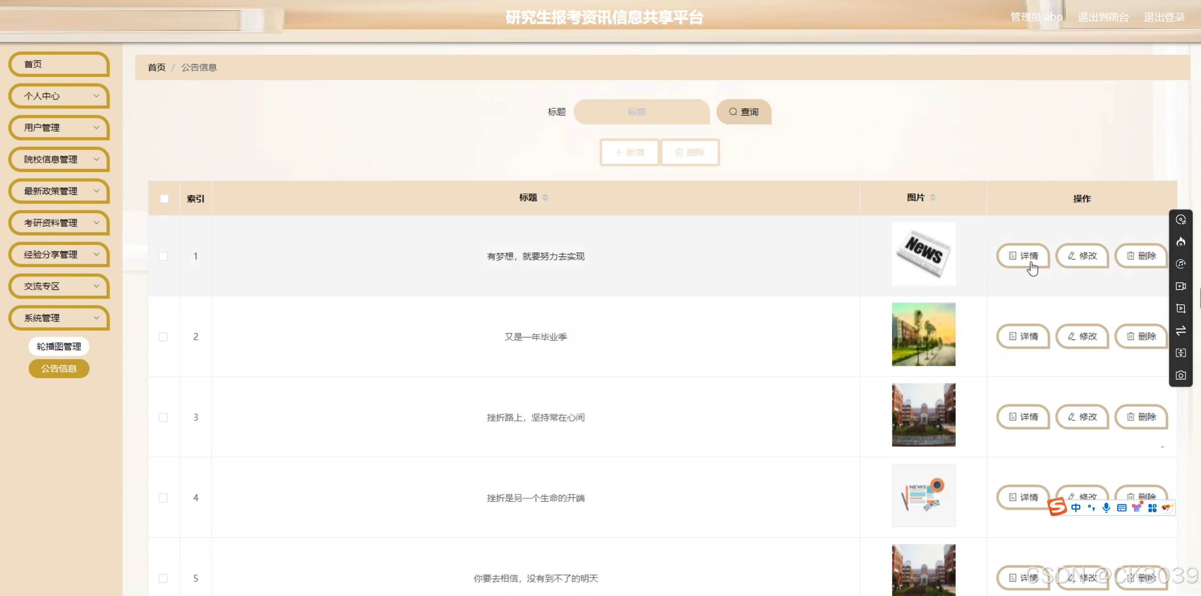Screen dimensions: 1201x596
Task: Click the flame icon in dark toolbar
Action: point(1181,241)
